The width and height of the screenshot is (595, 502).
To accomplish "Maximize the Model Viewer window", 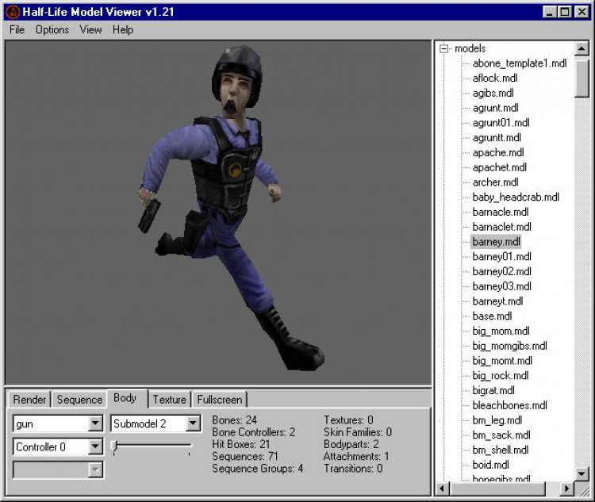I will pos(565,12).
